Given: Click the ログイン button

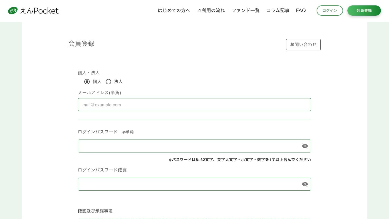Looking at the screenshot, I should (x=330, y=11).
